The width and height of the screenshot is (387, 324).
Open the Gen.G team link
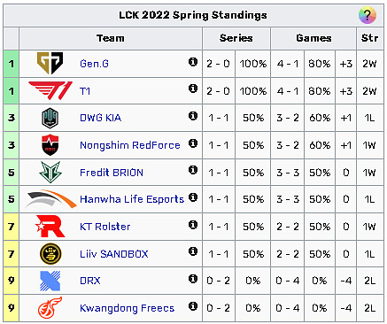(x=94, y=64)
